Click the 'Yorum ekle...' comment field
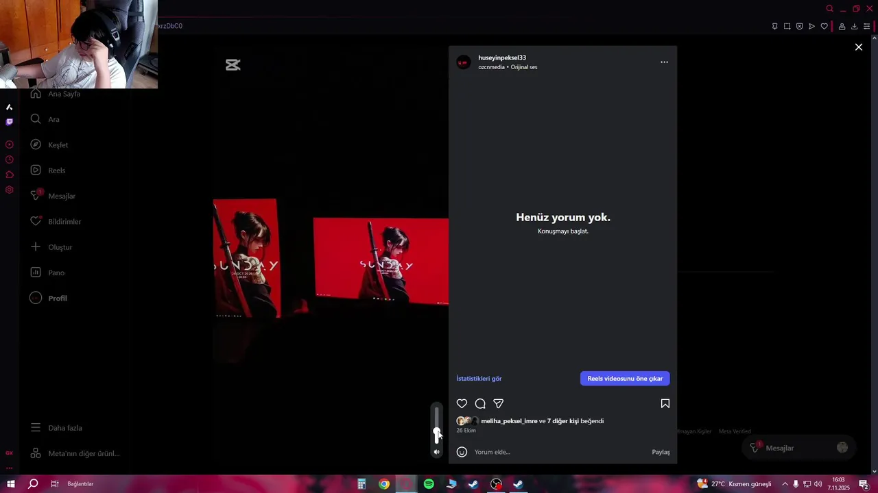The height and width of the screenshot is (493, 878). tap(559, 452)
